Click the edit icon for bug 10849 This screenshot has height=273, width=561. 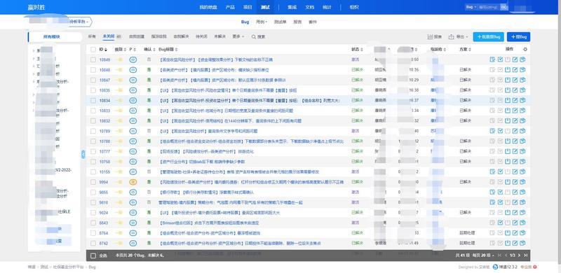pos(515,59)
